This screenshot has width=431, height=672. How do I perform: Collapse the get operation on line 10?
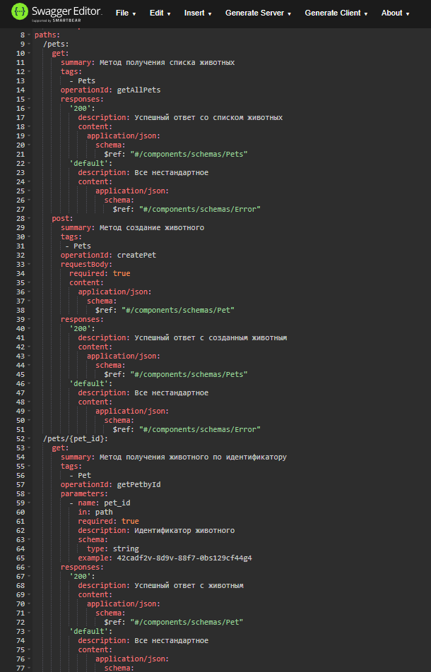(x=29, y=54)
